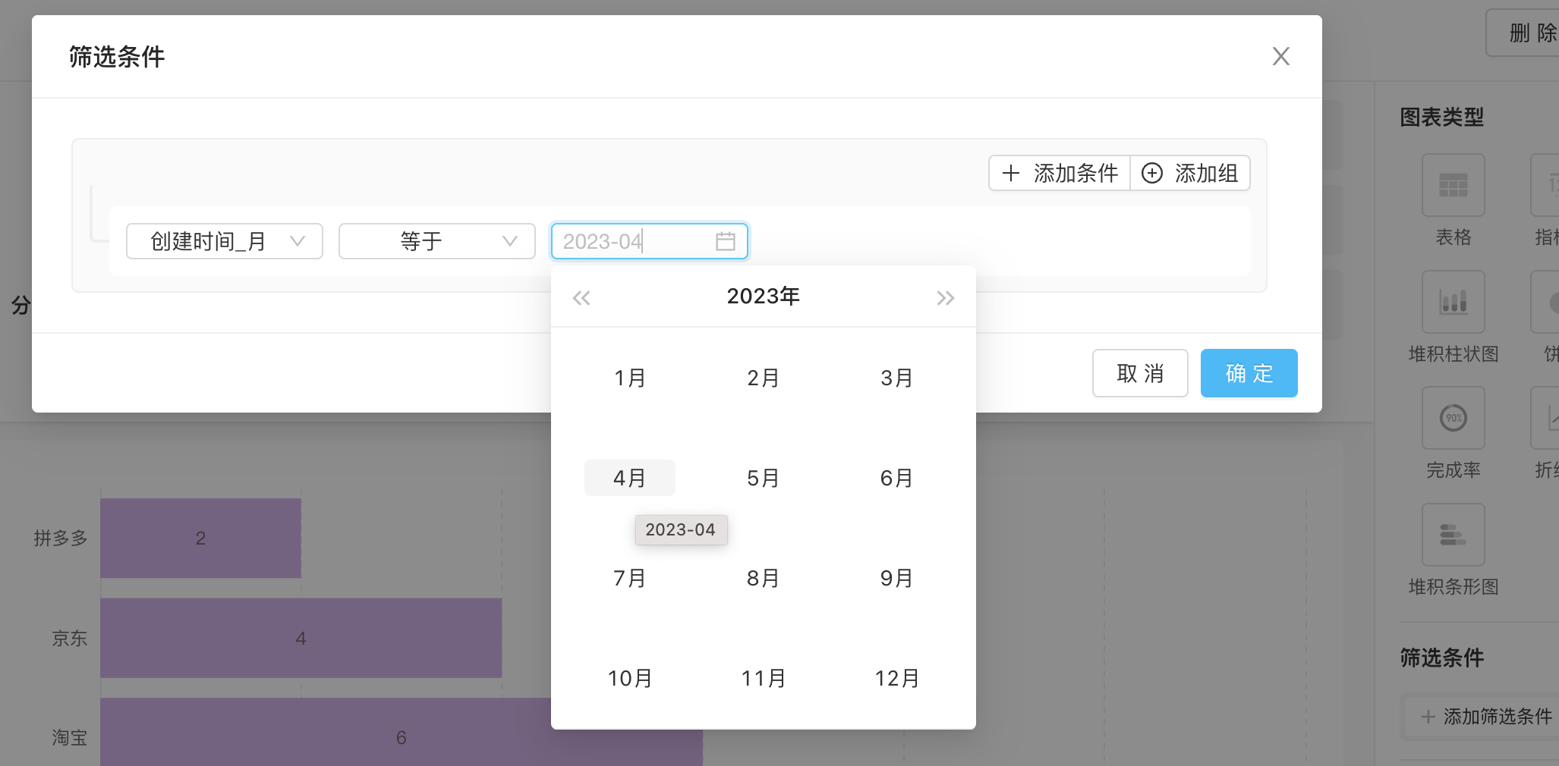Image resolution: width=1559 pixels, height=766 pixels.
Task: Click the 京东 bar showing 4
Action: (x=301, y=638)
